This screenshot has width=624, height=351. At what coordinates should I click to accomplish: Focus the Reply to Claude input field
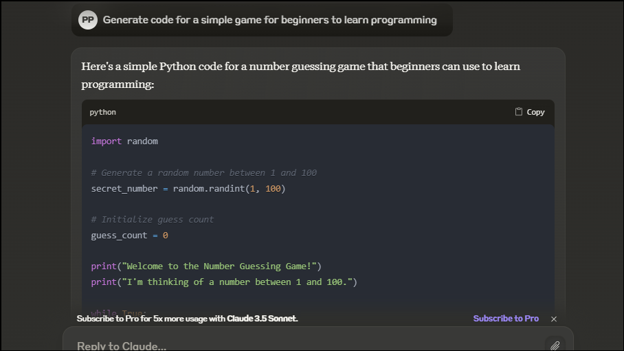coord(302,345)
